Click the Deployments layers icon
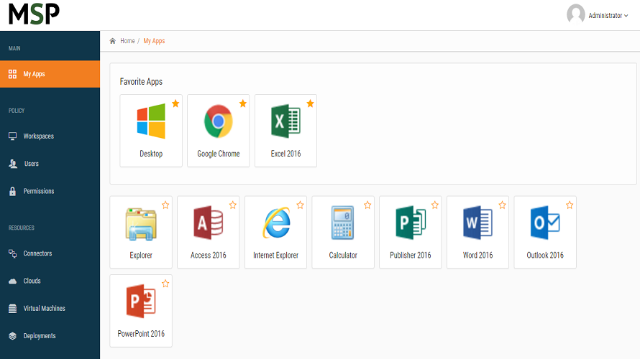The height and width of the screenshot is (359, 640). [x=13, y=336]
